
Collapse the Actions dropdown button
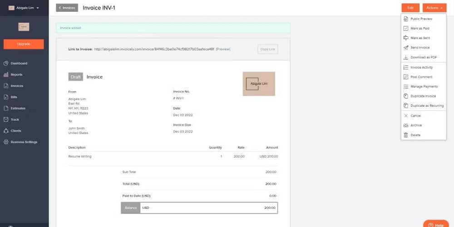(434, 8)
